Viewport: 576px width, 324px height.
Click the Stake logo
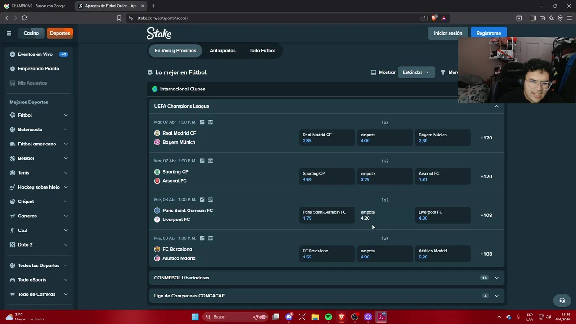(159, 33)
